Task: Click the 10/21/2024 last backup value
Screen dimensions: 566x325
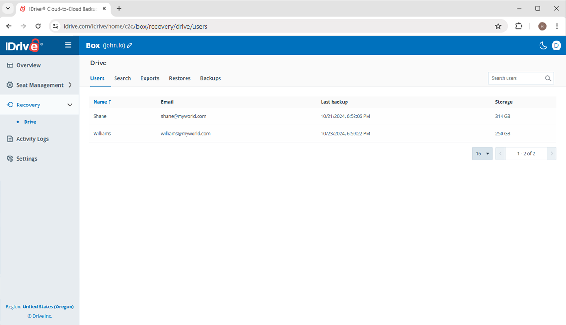Action: point(345,116)
